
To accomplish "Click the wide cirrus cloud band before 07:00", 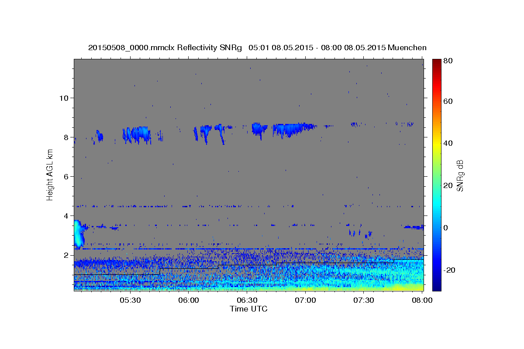I will tap(293, 129).
